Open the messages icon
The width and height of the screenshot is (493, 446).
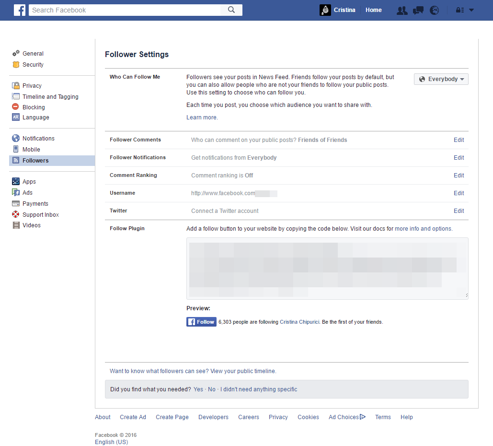418,11
